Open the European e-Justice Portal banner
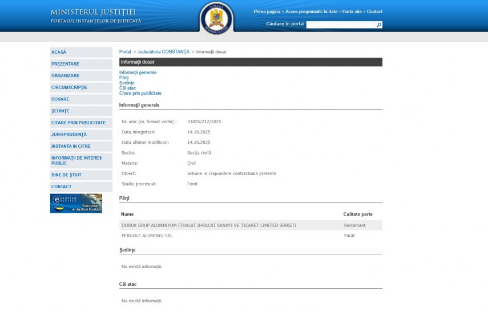Screen dimensions: 488x312 point(76,203)
